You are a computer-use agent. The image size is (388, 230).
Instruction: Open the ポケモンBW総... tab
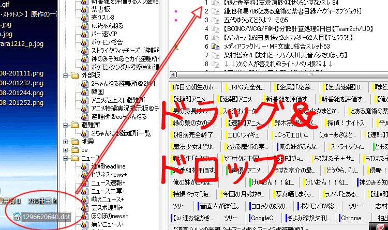[x=318, y=206]
